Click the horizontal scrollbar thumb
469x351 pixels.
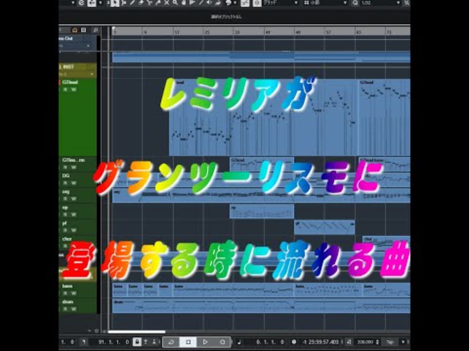click(136, 332)
